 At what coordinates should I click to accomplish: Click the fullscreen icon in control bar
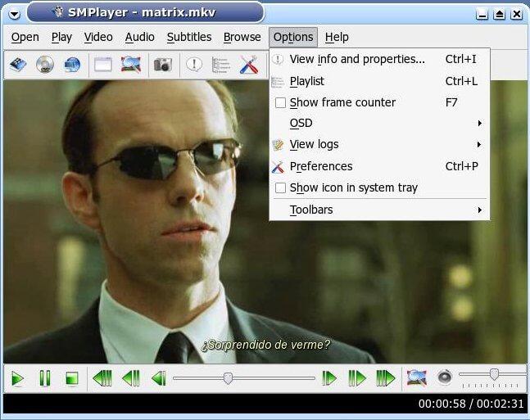point(417,377)
